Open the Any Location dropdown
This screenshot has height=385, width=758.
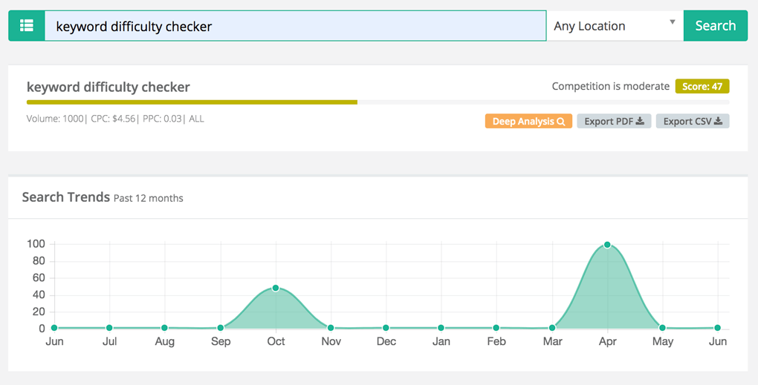coord(615,25)
